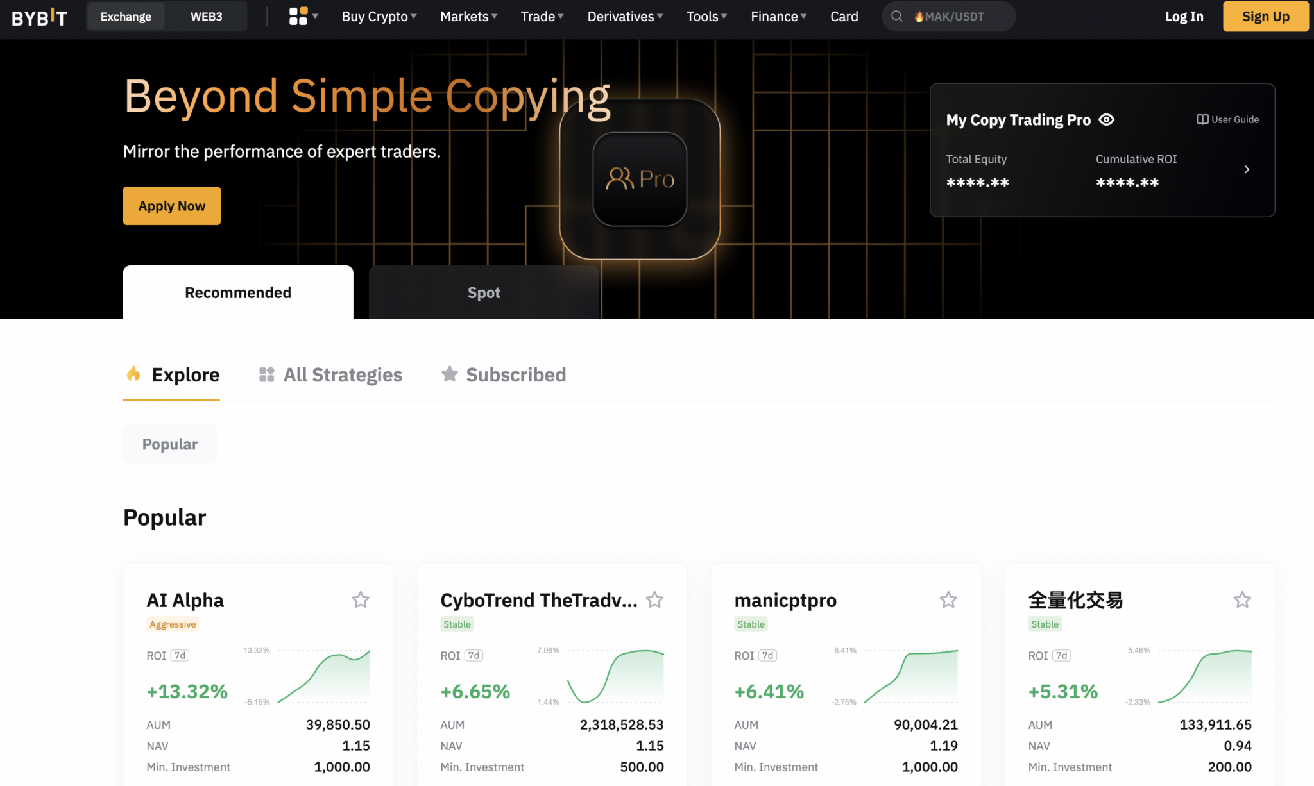
Task: Open the quick-access products grid icon
Action: (x=296, y=16)
